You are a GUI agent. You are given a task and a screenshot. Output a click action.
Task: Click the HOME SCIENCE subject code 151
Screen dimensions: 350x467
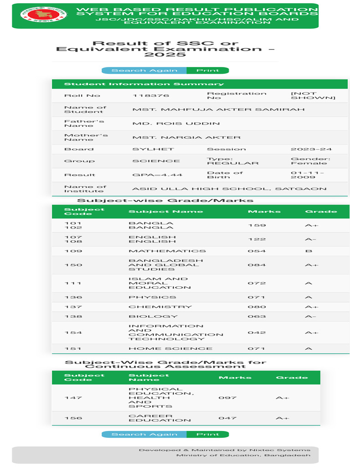[73, 349]
